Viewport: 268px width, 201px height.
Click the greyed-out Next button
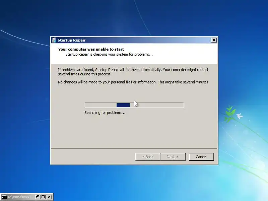(x=173, y=157)
